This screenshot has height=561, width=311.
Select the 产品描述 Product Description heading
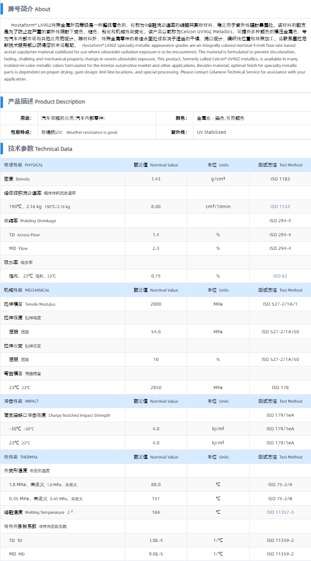pos(46,102)
